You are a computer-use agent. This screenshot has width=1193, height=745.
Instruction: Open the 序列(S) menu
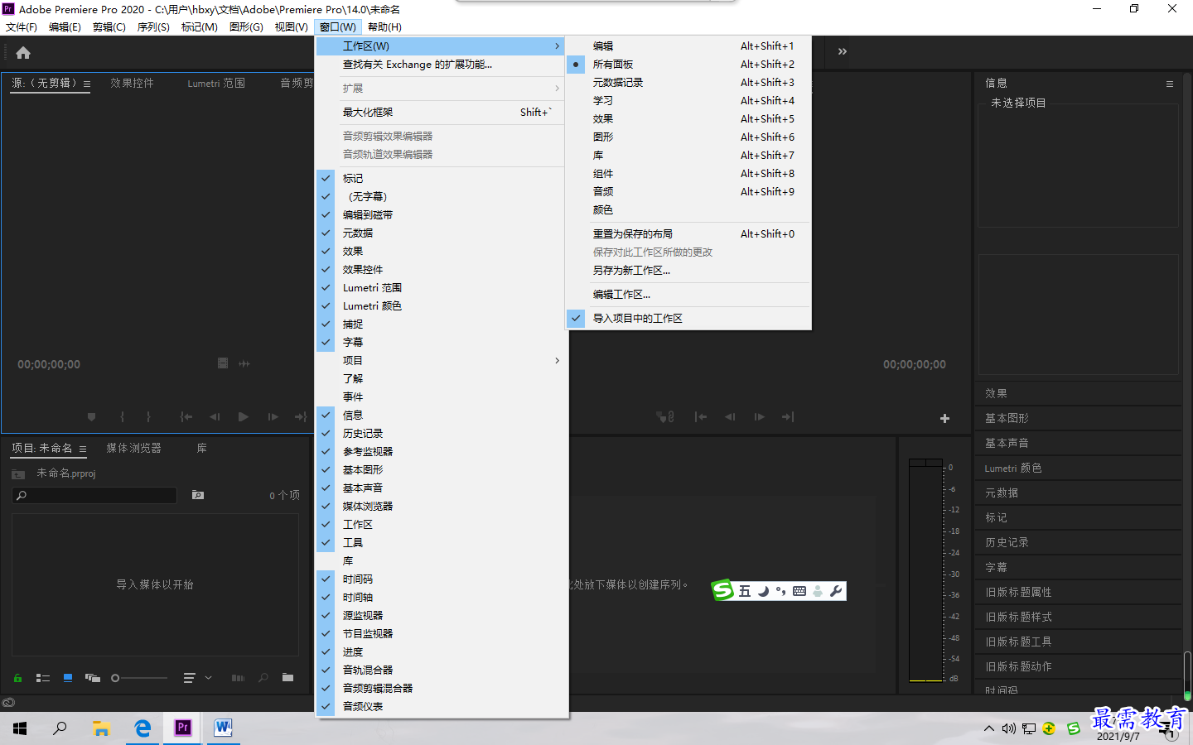(153, 26)
